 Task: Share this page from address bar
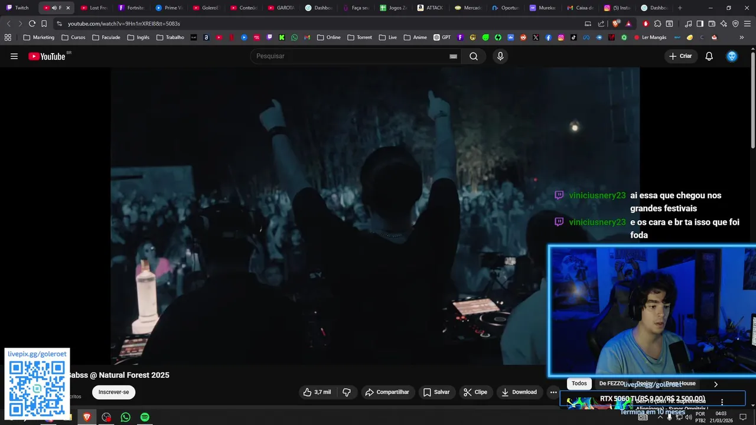(601, 24)
